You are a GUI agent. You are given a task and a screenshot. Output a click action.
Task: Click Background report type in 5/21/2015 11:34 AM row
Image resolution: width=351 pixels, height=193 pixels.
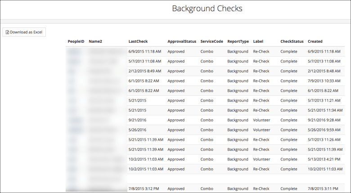pos(238,110)
